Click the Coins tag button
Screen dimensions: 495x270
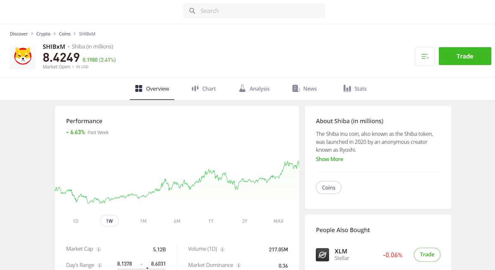coord(328,187)
